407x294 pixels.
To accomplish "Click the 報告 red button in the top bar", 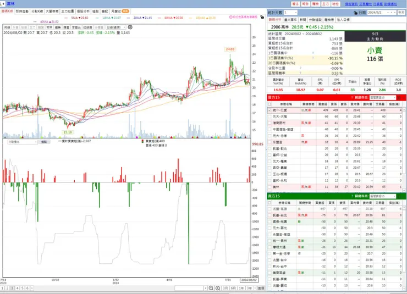I will coord(305,4).
